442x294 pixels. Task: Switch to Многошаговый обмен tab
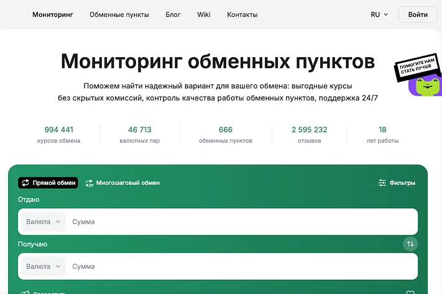[x=122, y=183]
